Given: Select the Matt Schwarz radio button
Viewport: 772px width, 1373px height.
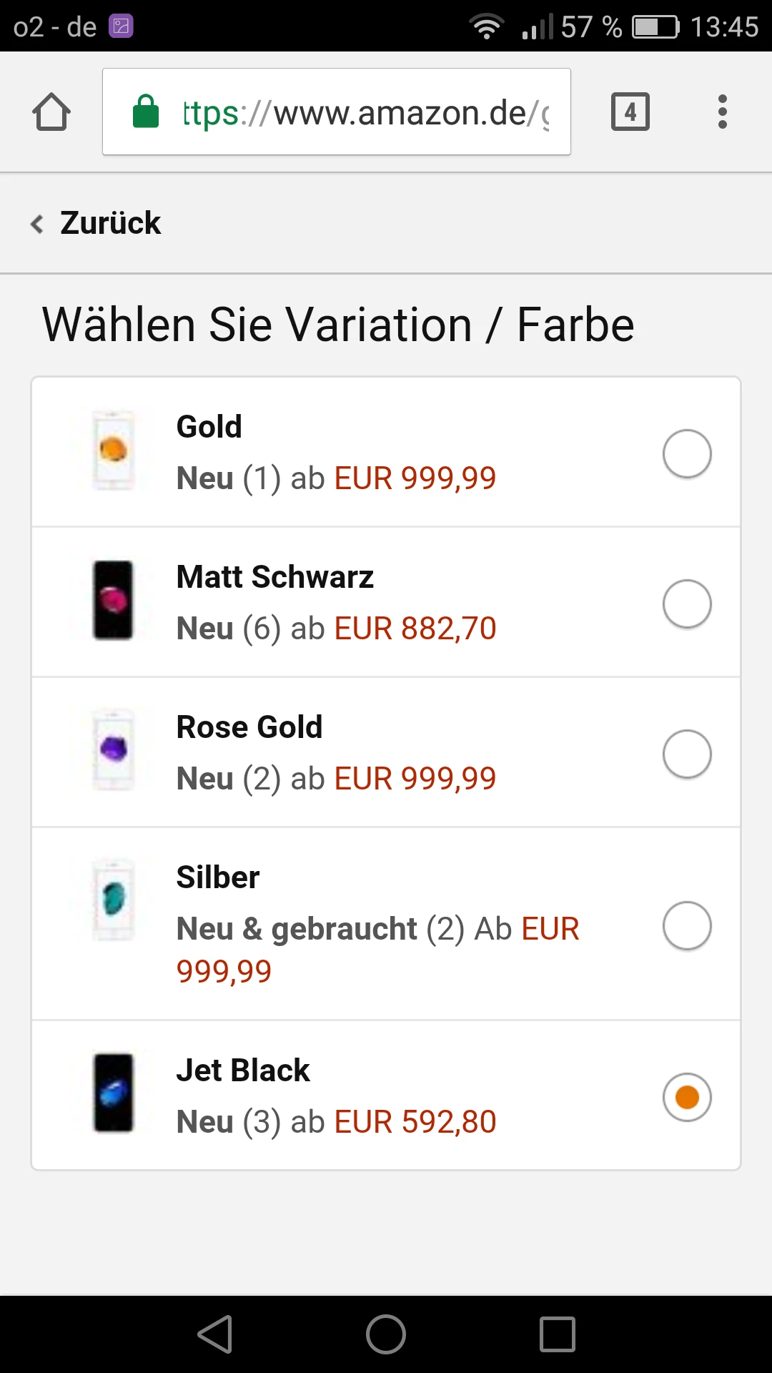Looking at the screenshot, I should 686,604.
